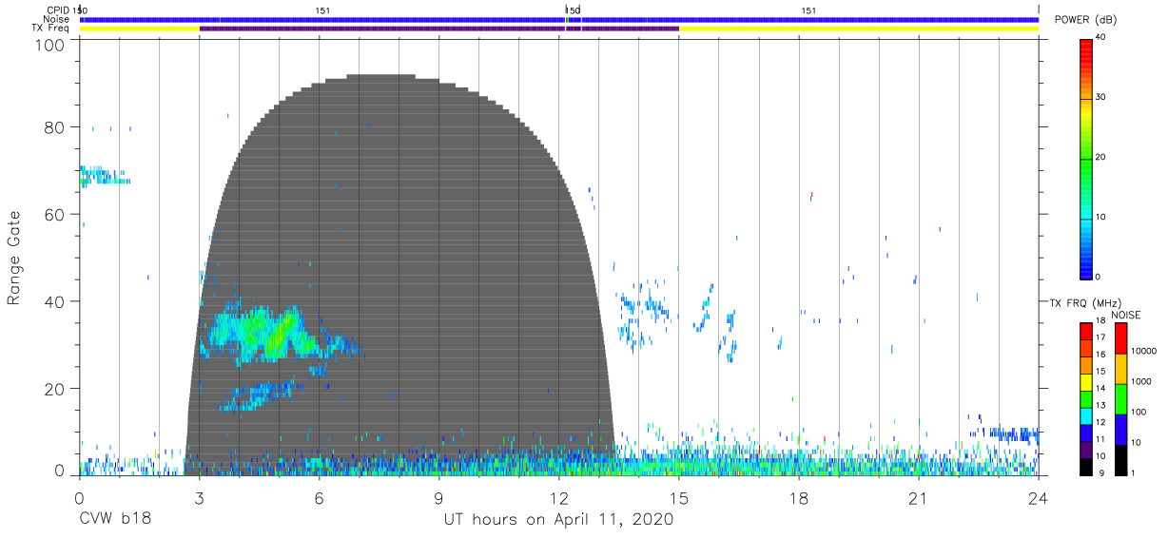Pick blue segment of NOISE colorbar

(x=1120, y=430)
